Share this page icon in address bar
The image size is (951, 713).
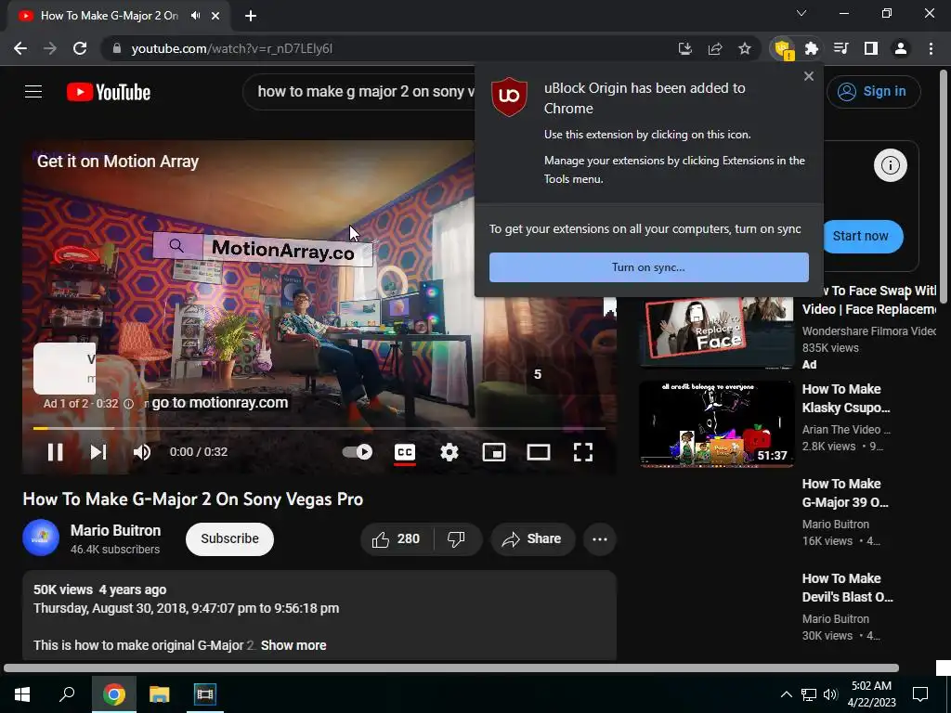pyautogui.click(x=715, y=48)
